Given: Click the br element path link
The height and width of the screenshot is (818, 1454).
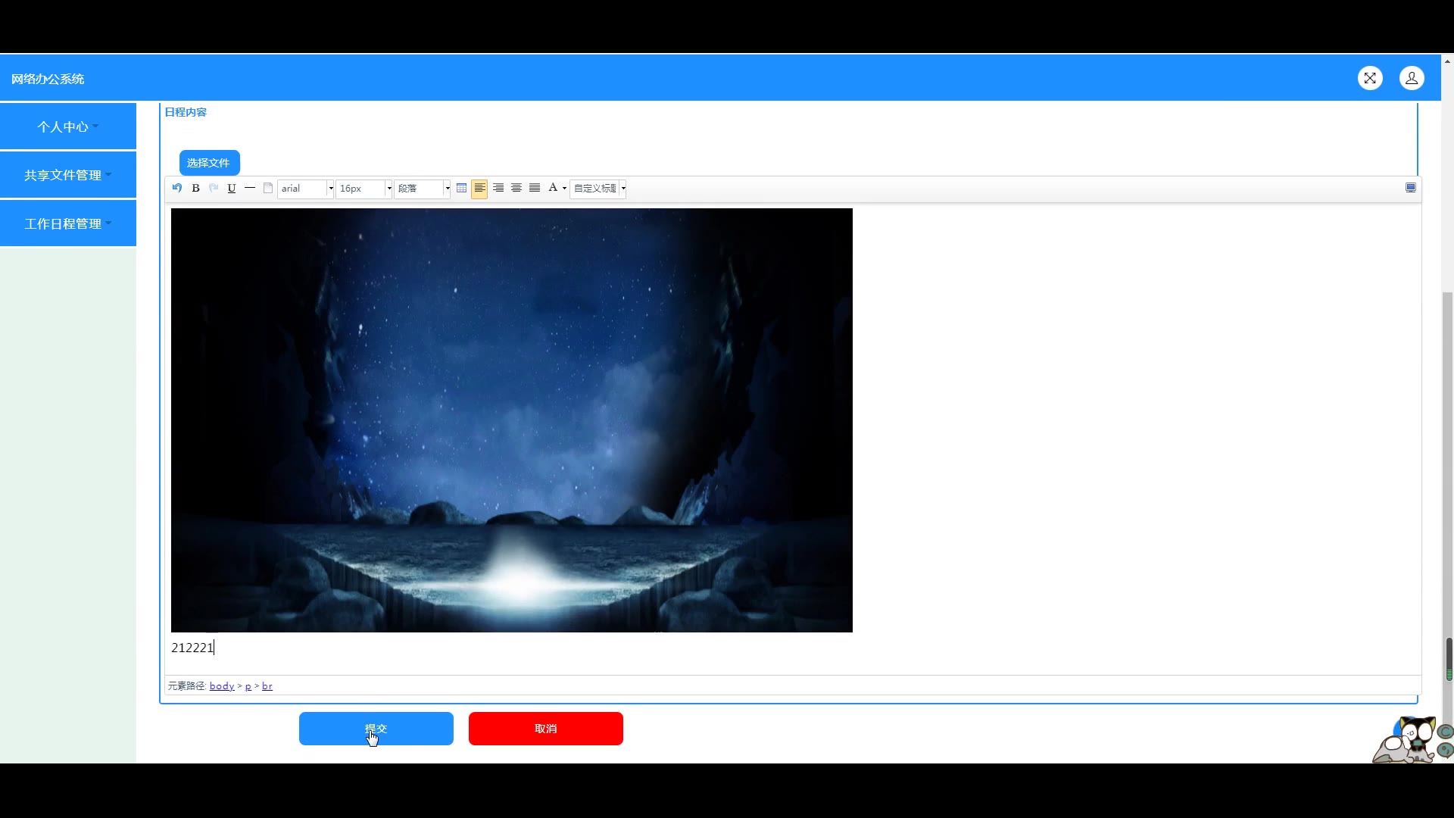Looking at the screenshot, I should tap(267, 686).
